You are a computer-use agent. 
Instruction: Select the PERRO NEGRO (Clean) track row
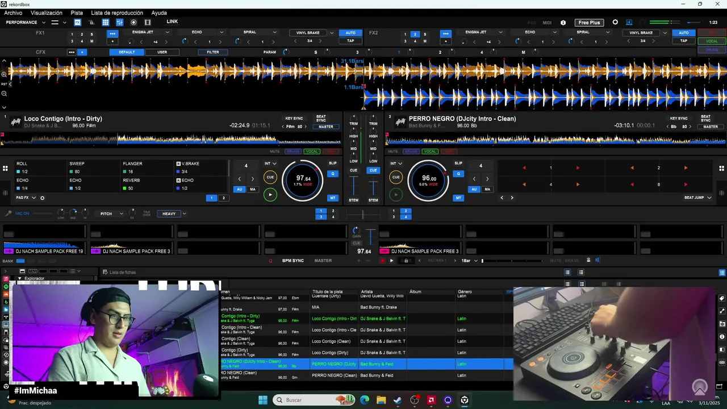[366, 375]
